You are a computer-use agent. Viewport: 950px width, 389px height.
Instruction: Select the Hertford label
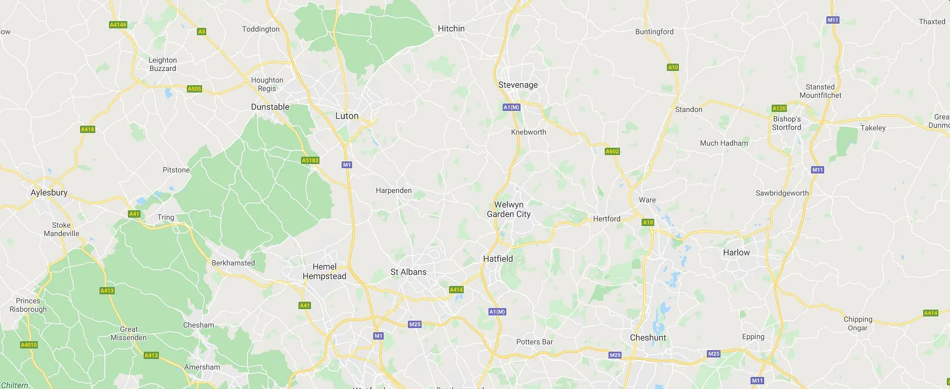(607, 219)
